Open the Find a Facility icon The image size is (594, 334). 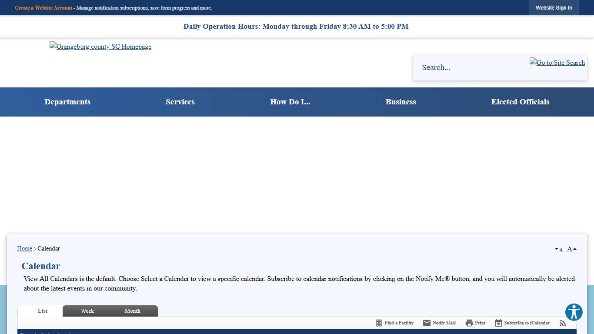pyautogui.click(x=378, y=323)
